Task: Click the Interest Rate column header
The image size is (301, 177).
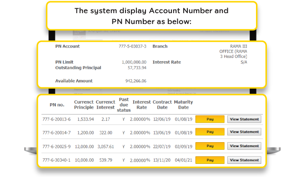Action: point(142,105)
